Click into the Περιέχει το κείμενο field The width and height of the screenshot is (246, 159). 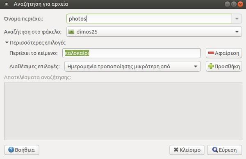pyautogui.click(x=132, y=53)
